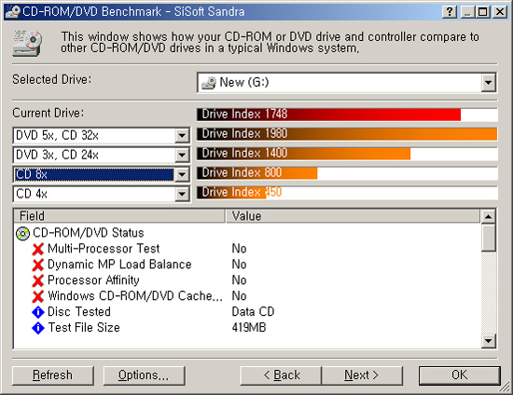
Task: Click the list scrollbar up arrow
Action: coord(489,216)
